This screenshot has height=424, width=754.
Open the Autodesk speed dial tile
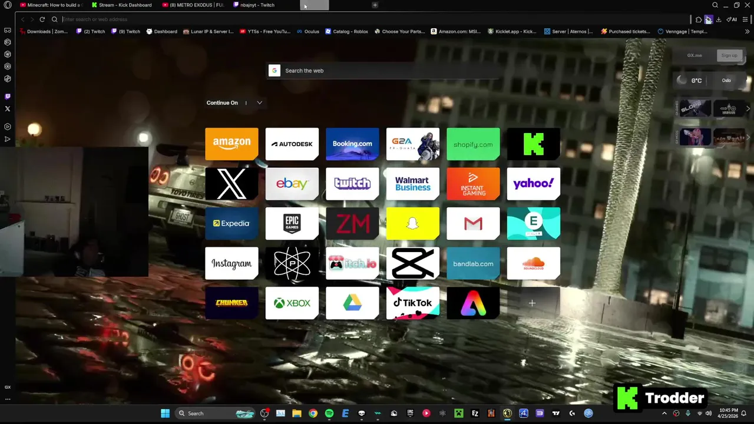292,144
